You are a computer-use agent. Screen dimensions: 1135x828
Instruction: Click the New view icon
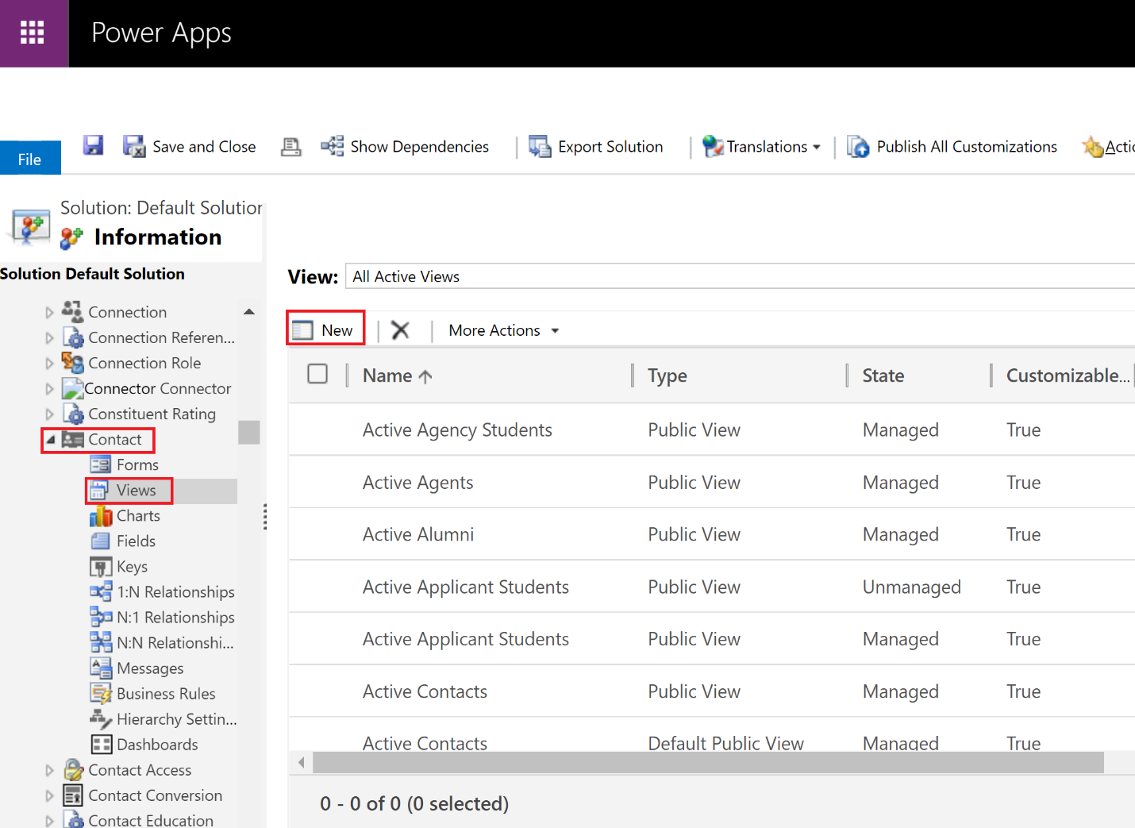tap(302, 330)
